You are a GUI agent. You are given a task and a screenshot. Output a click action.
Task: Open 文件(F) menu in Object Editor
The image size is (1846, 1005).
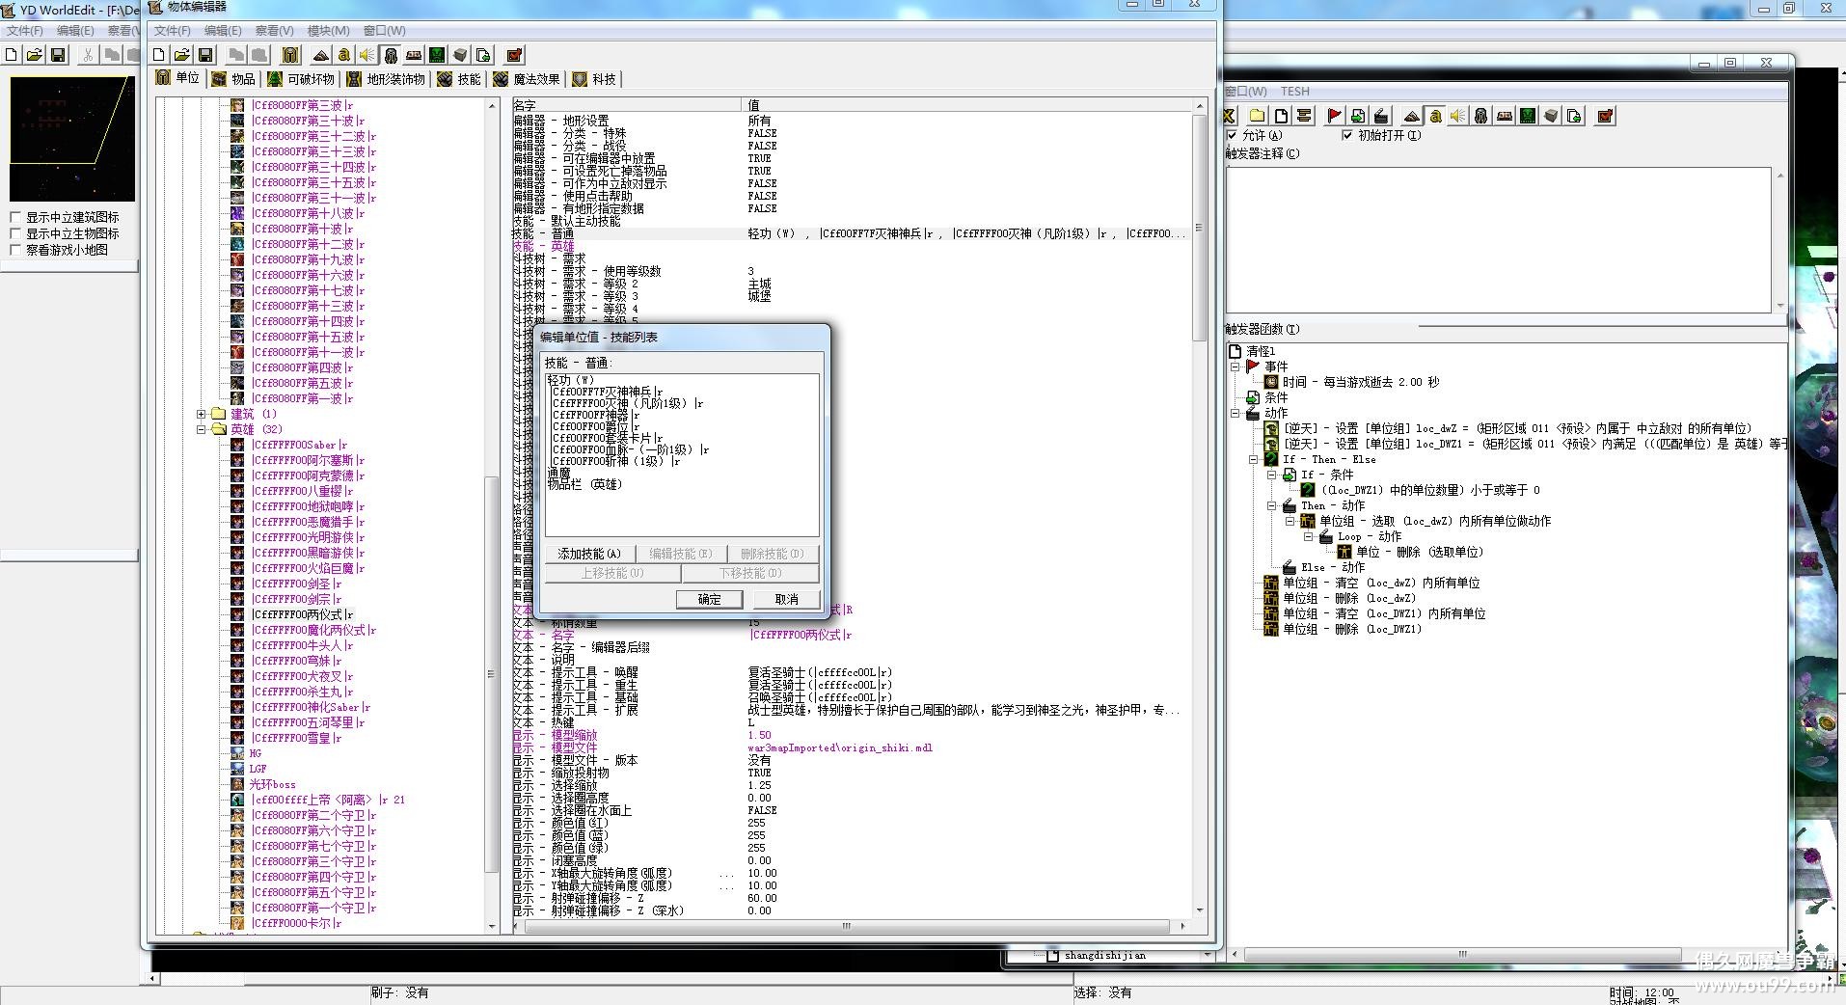[172, 31]
